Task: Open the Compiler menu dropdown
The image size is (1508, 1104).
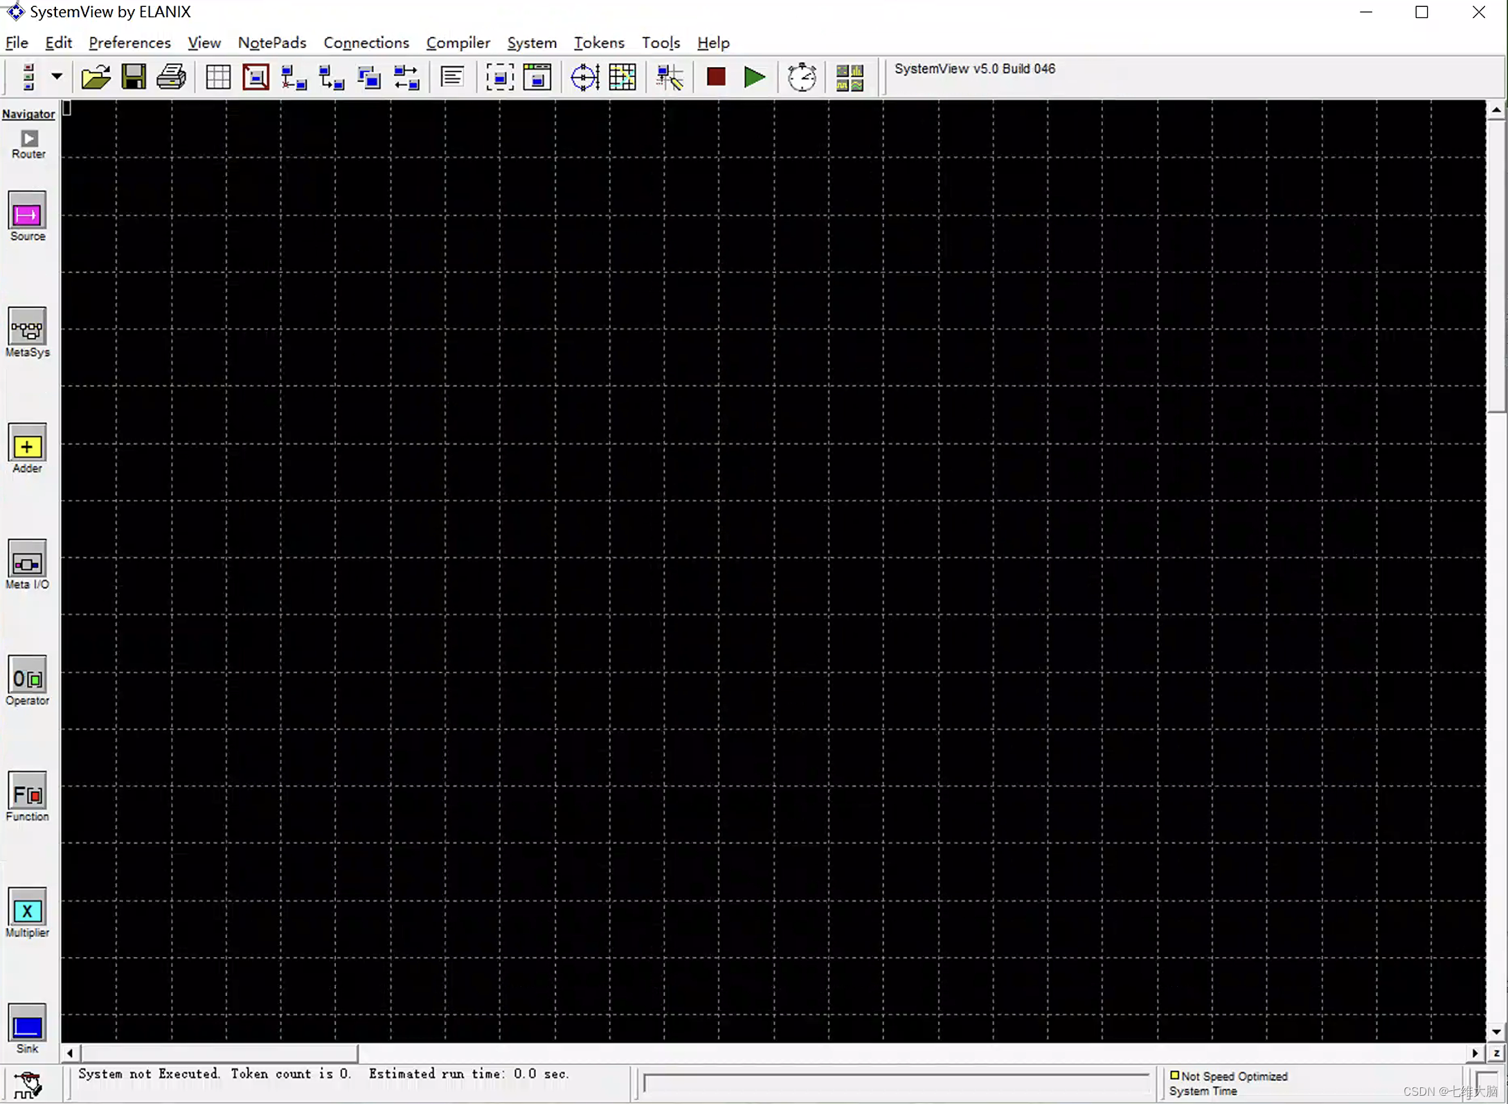Action: tap(458, 42)
